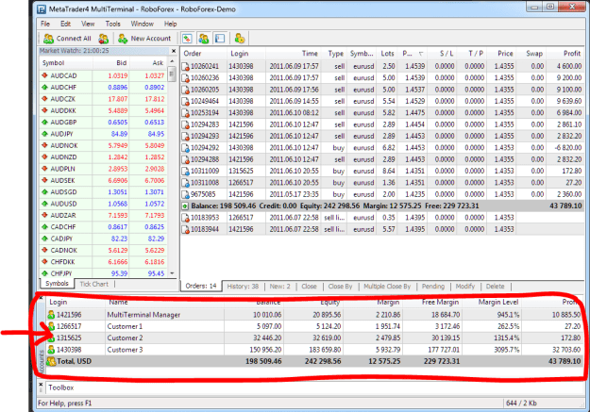Open the New Account dialog
Viewport: 590px width, 412px height.
(144, 39)
